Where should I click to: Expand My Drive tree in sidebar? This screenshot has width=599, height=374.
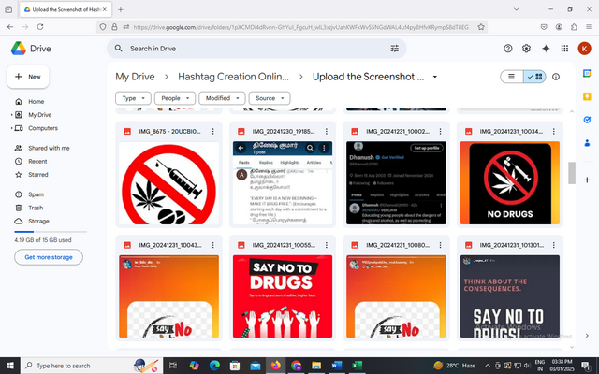point(9,115)
